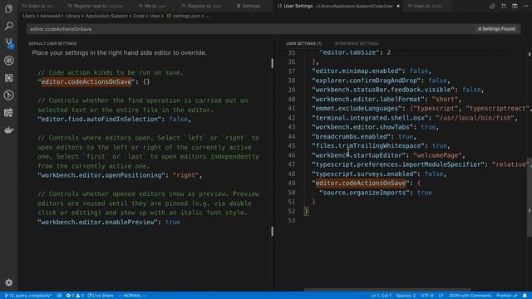Click the horizontal scrollbar below user settings editor

(x=387, y=290)
